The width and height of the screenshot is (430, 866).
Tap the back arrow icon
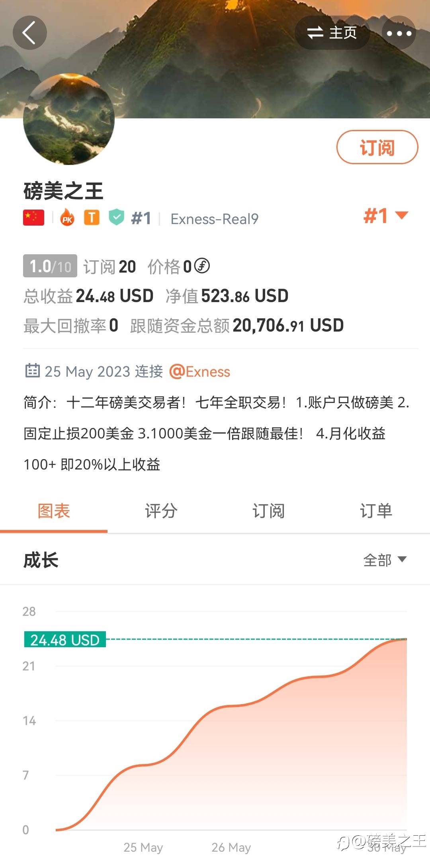pyautogui.click(x=29, y=33)
